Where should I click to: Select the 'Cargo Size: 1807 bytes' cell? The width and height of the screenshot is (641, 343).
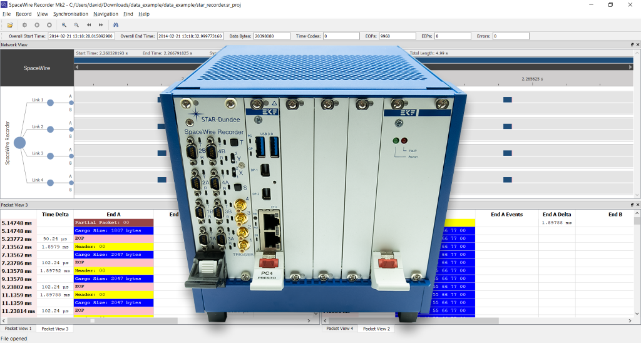[x=114, y=230]
